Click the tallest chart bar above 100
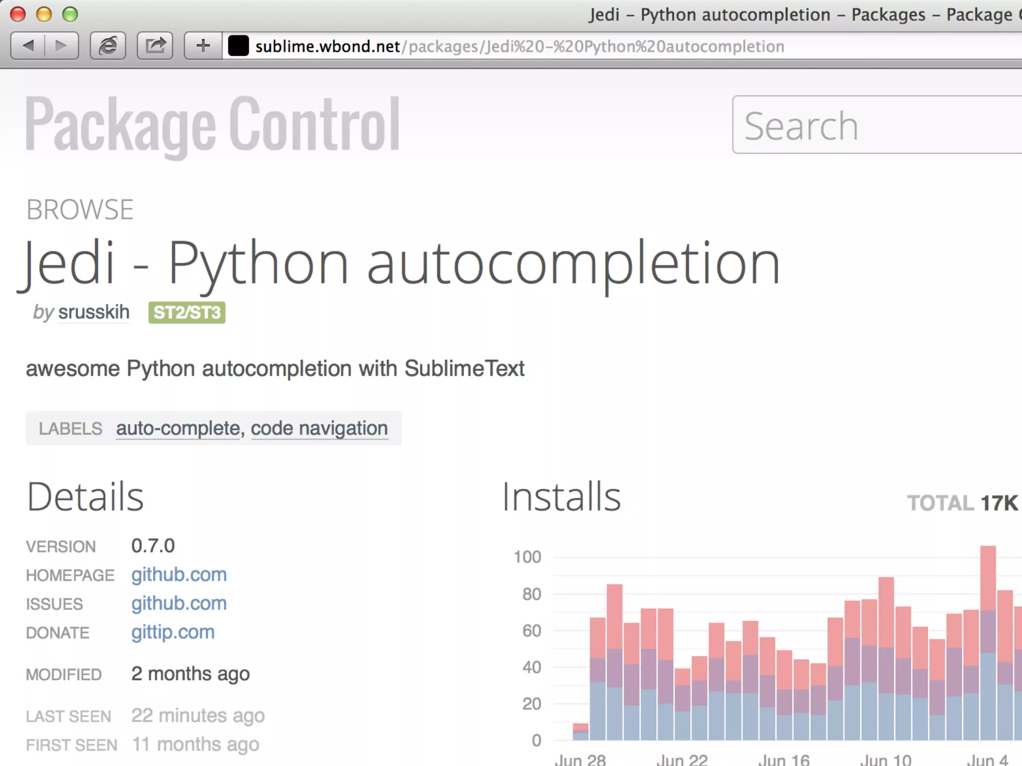 [988, 643]
